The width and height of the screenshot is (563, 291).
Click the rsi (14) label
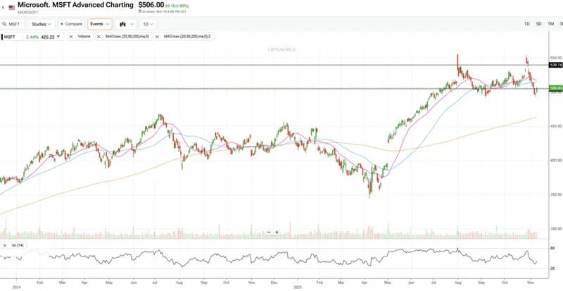click(x=17, y=245)
